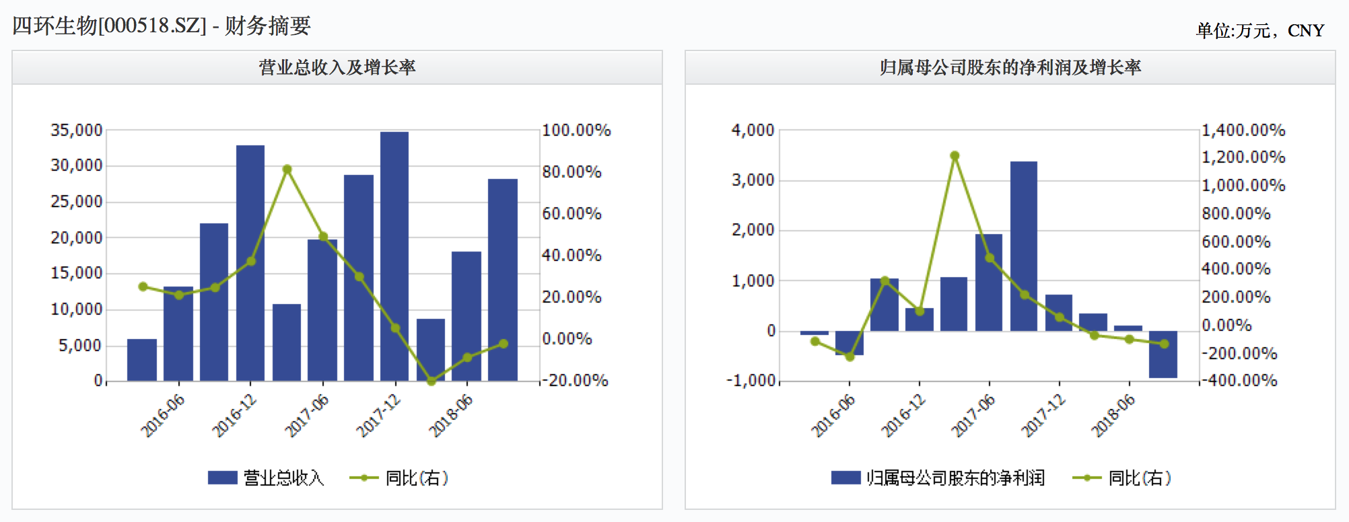Click the 单位:万元, CNY unit label

1259,31
